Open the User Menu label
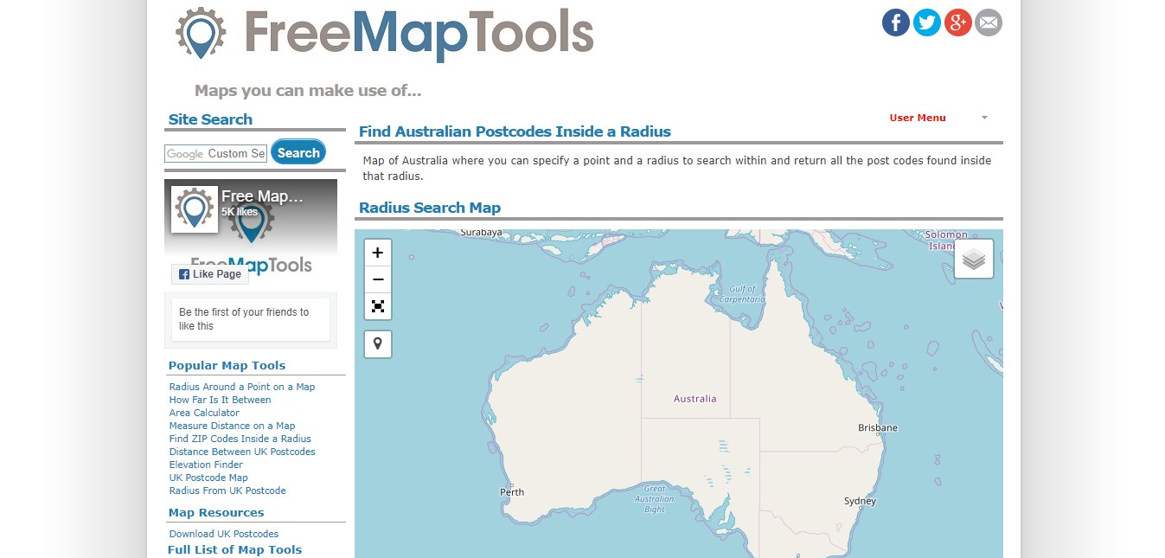This screenshot has width=1165, height=558. pyautogui.click(x=918, y=118)
